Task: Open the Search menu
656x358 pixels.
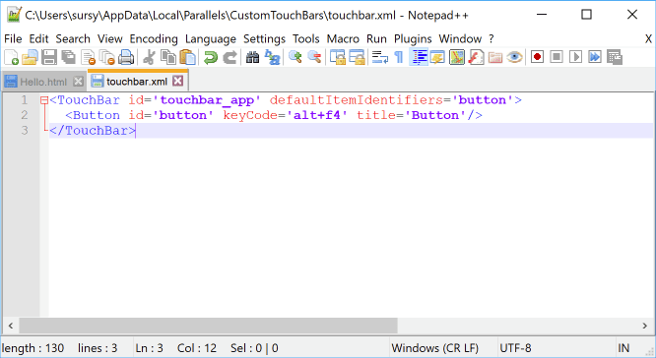Action: pos(73,39)
